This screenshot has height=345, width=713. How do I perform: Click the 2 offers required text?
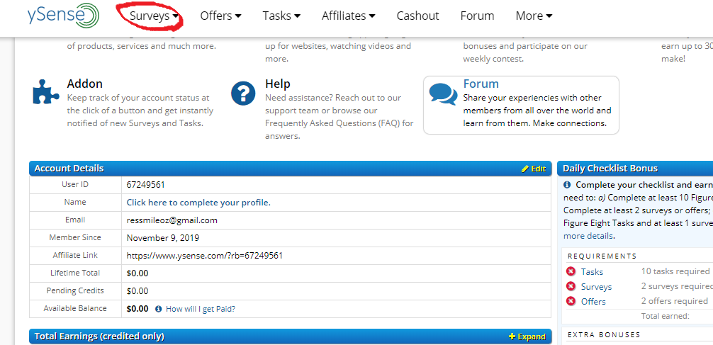click(x=674, y=301)
